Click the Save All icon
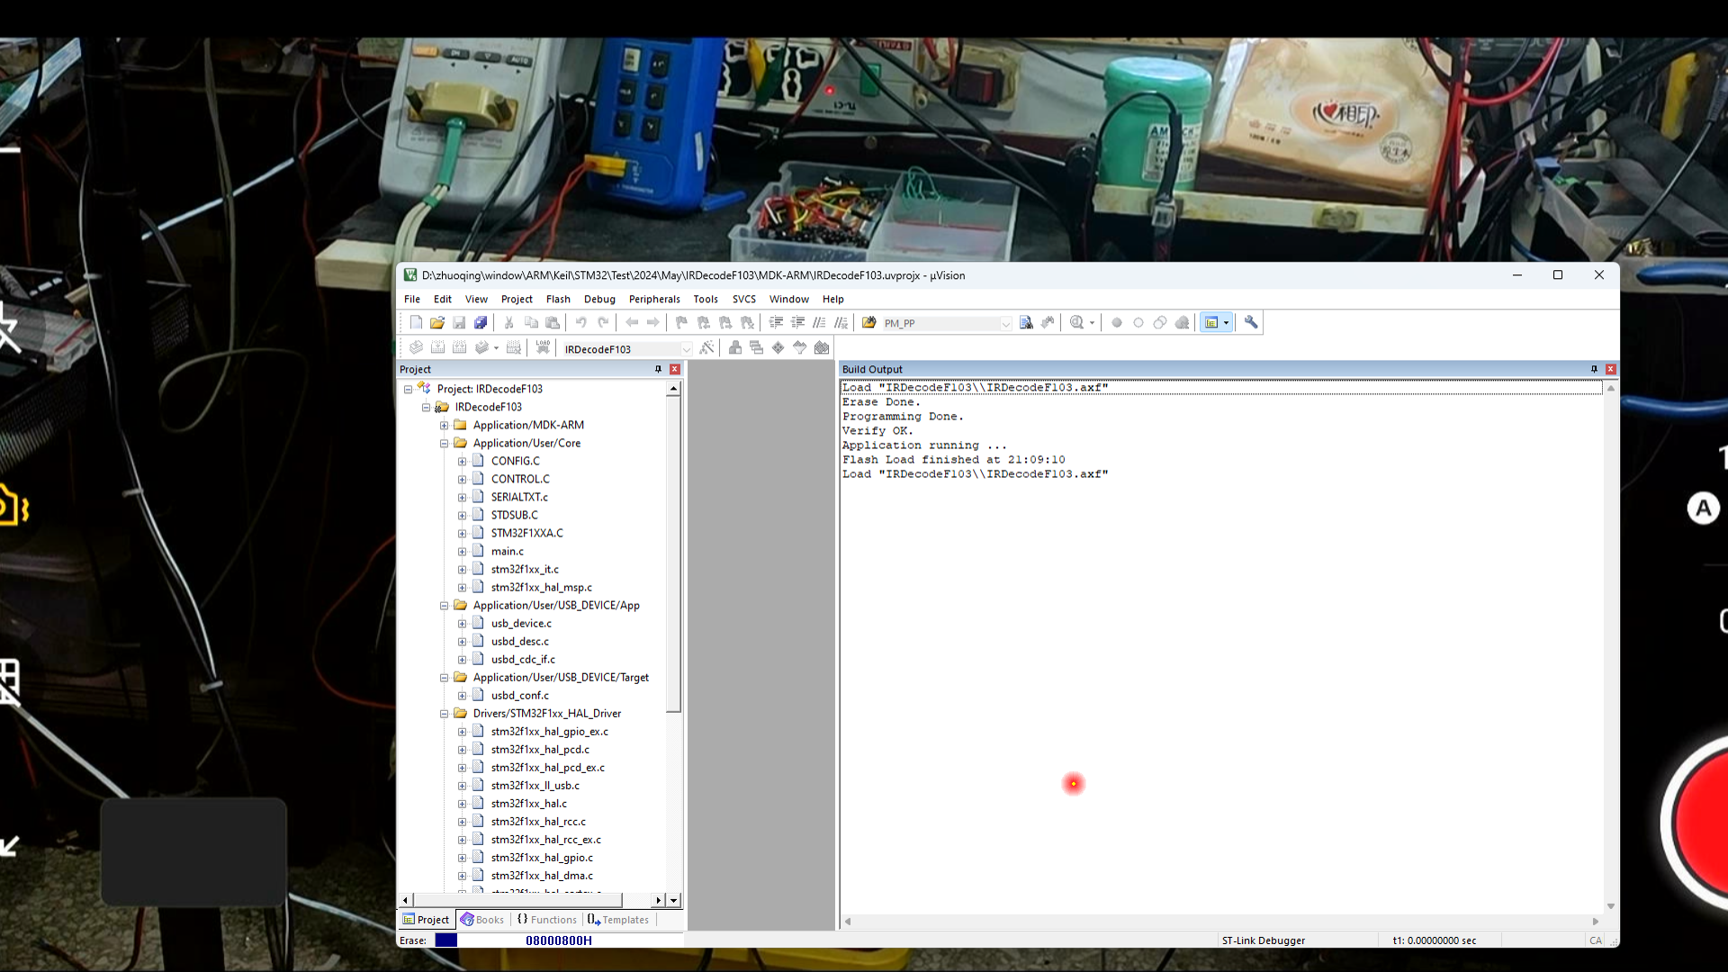The height and width of the screenshot is (972, 1728). pos(481,322)
